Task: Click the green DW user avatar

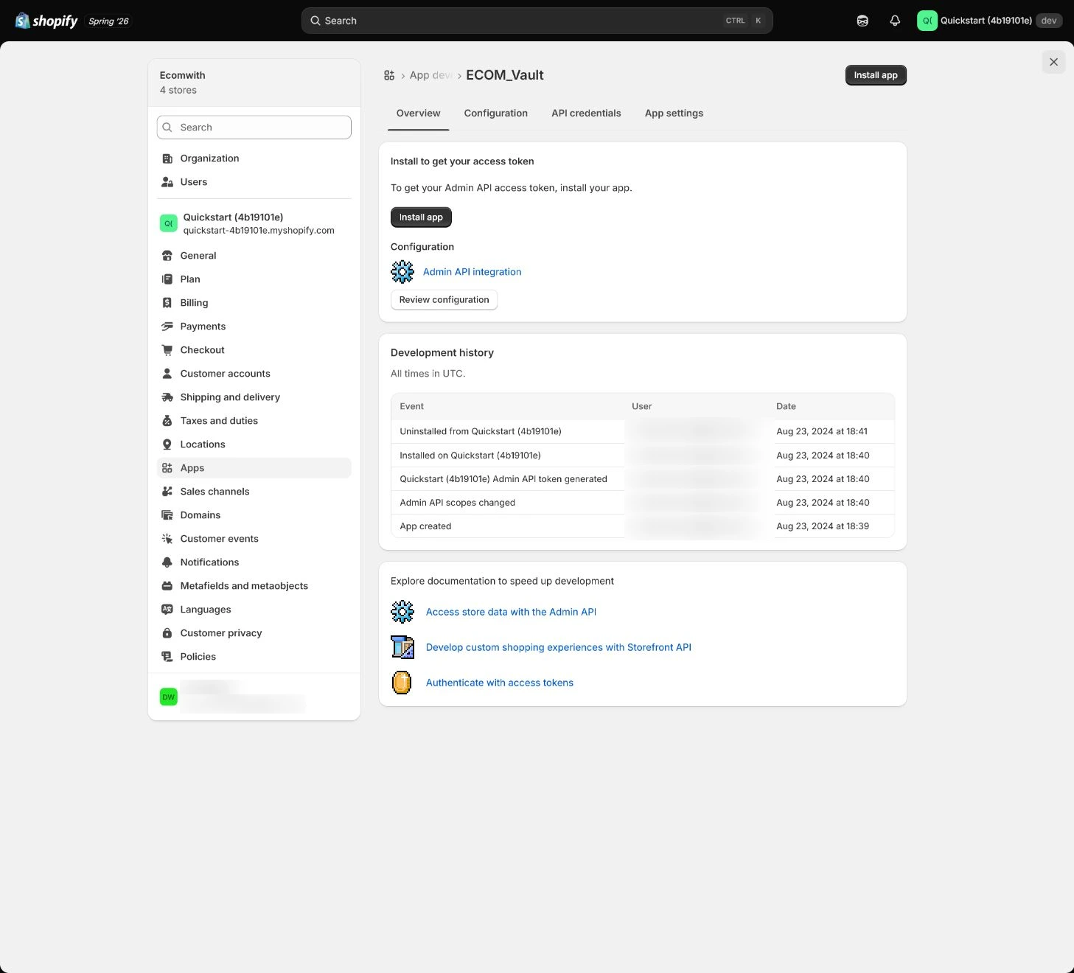Action: (169, 697)
